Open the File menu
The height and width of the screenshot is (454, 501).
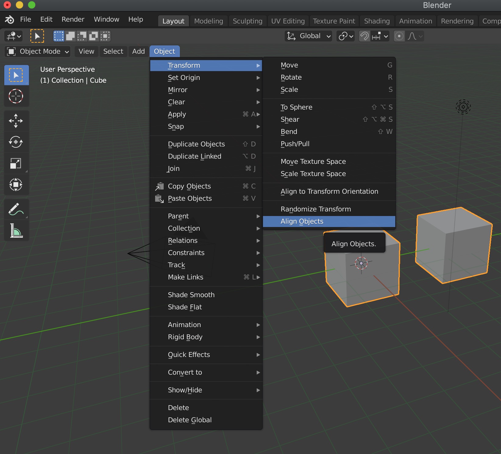point(26,19)
